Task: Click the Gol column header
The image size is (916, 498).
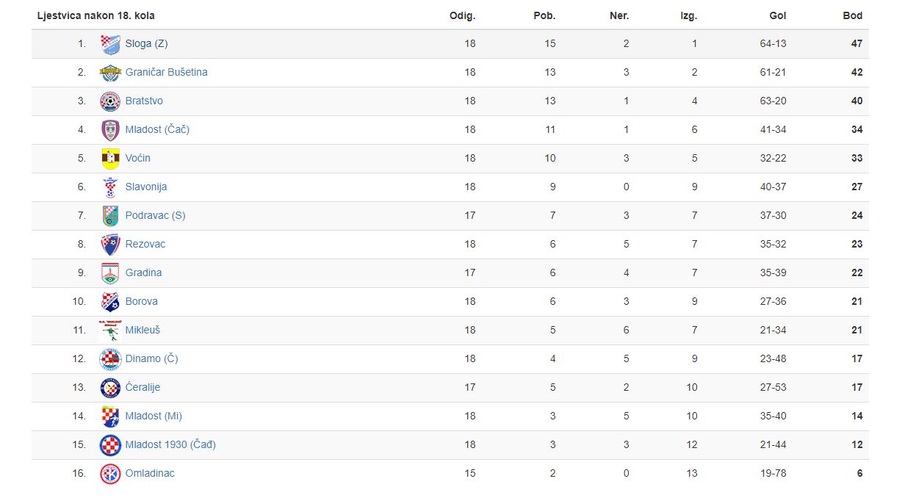Action: point(777,15)
